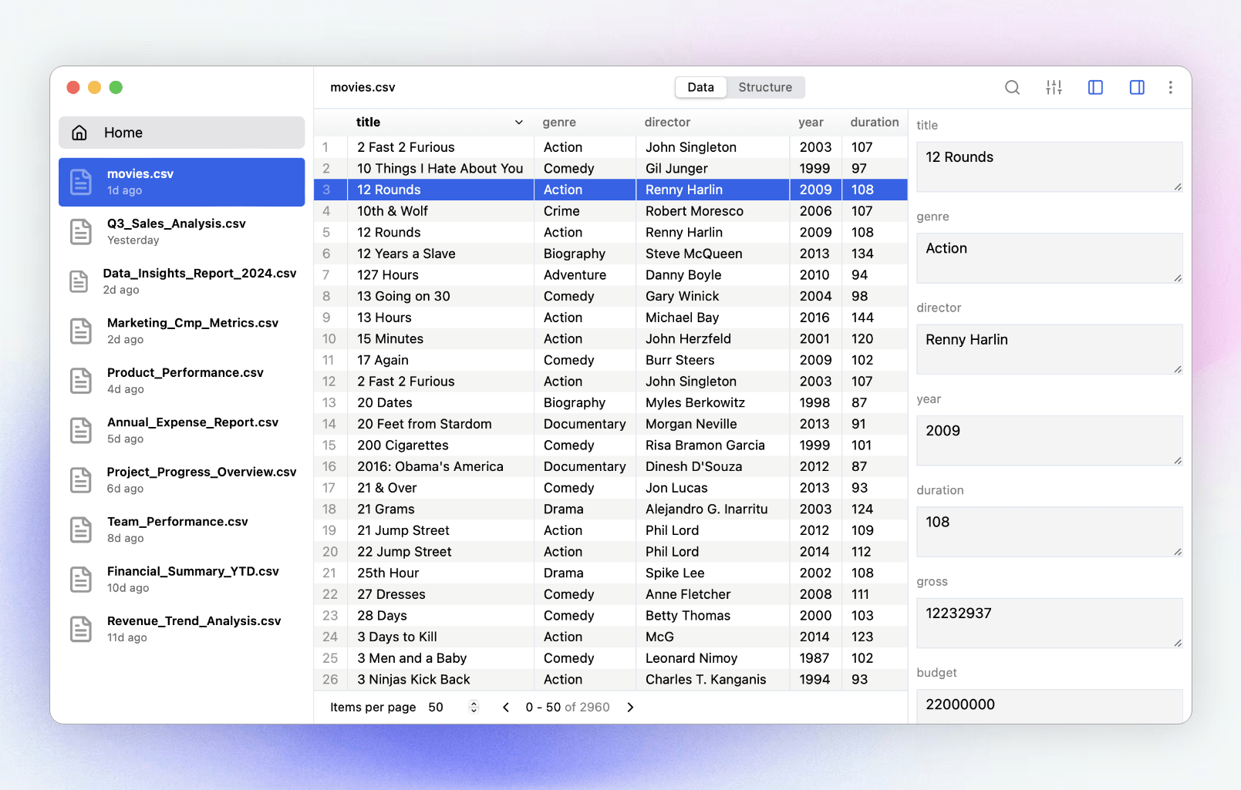Select the 12 Years a Slave row
Viewport: 1241px width, 790px height.
pos(406,254)
